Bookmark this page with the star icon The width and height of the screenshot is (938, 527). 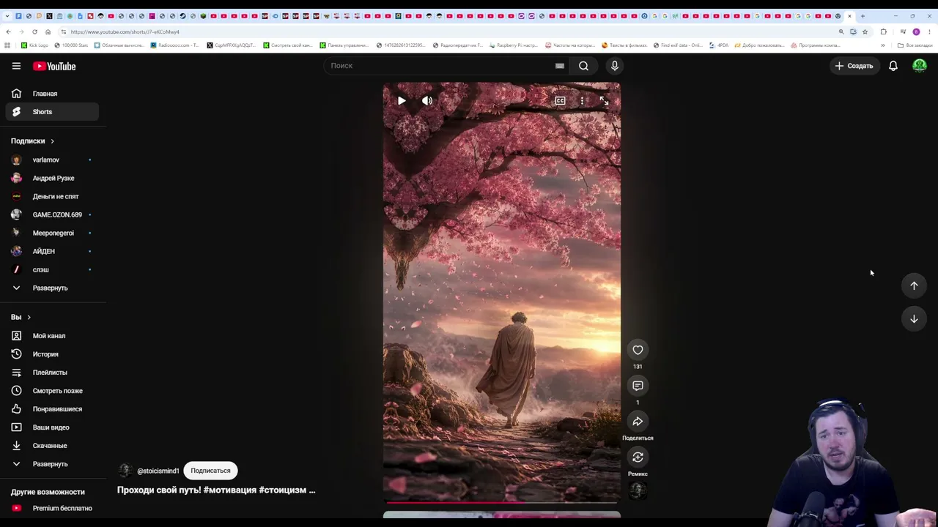coord(865,31)
